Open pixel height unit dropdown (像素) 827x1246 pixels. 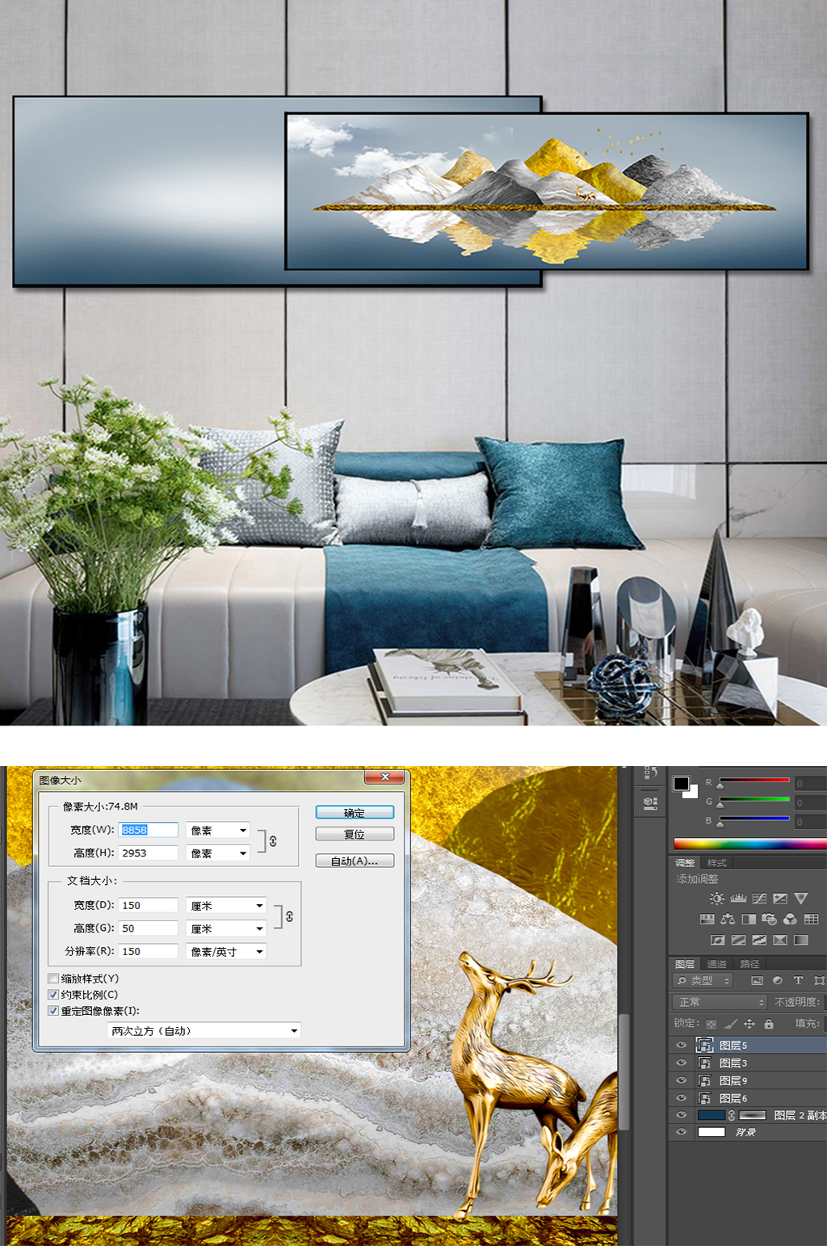click(x=218, y=853)
